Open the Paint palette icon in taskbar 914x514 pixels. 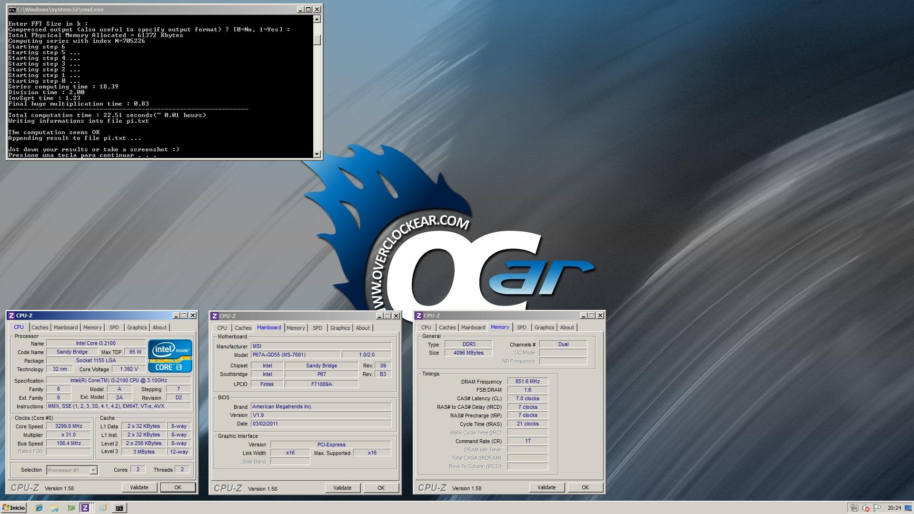pyautogui.click(x=103, y=508)
